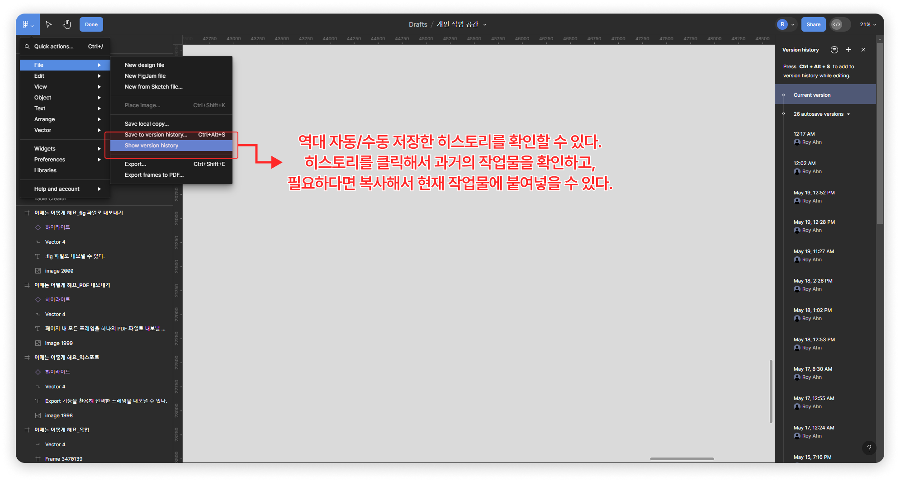Image resolution: width=900 pixels, height=481 pixels.
Task: Open the Quick actions search
Action: click(65, 47)
